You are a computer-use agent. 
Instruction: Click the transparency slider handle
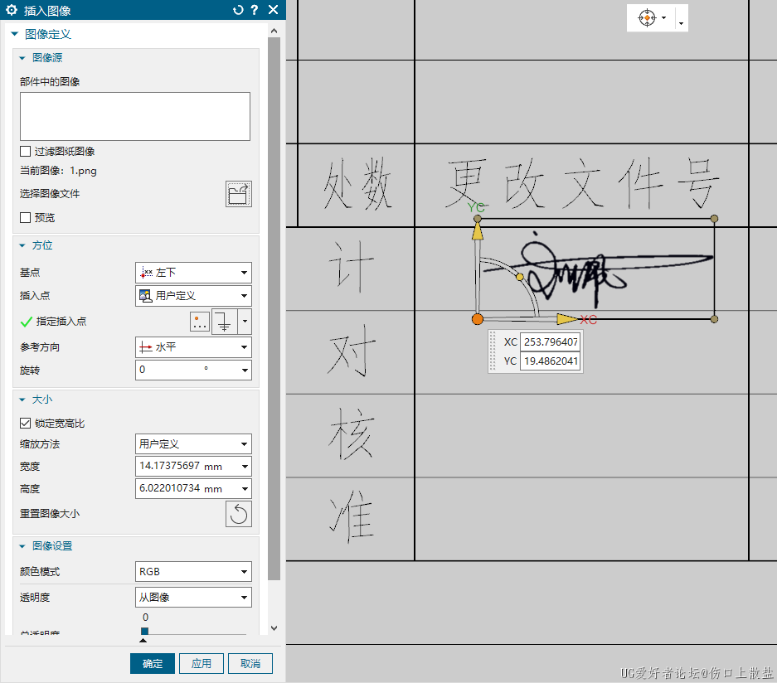pyautogui.click(x=144, y=632)
